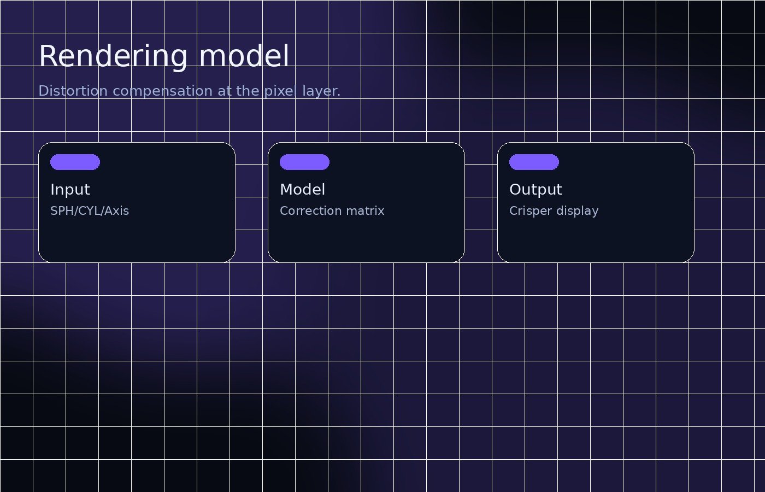Select the Model stage indicator icon
This screenshot has height=492, width=765.
click(304, 162)
